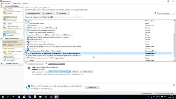
Task: Toggle delay clock for Intel persistence Module
Action: (x=26, y=35)
